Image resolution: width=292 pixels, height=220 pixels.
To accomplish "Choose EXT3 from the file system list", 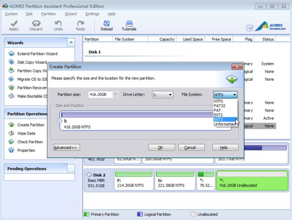I will [225, 120].
